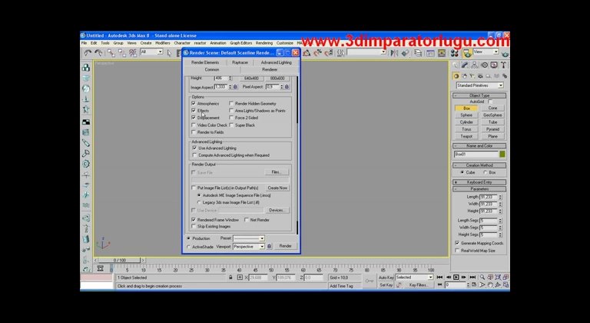Open the View reference coordinate dropdown
The image size is (590, 323).
(x=486, y=52)
